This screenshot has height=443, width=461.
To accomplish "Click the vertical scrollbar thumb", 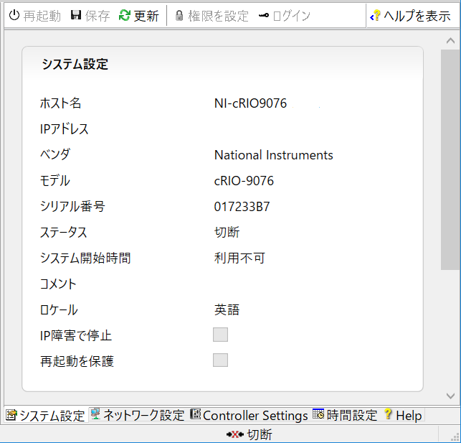I will (450, 158).
